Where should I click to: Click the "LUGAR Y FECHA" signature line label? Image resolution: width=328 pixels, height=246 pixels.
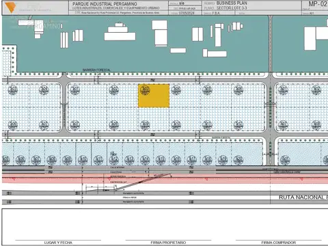(58, 243)
